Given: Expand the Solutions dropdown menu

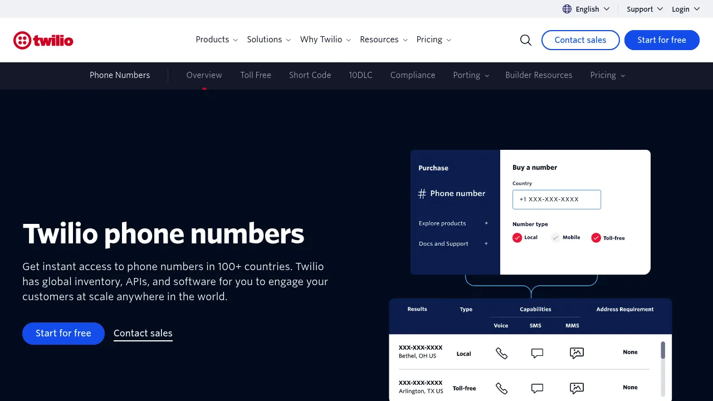Looking at the screenshot, I should [269, 40].
